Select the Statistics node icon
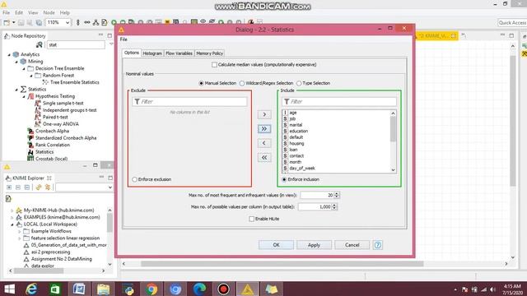 click(30, 151)
